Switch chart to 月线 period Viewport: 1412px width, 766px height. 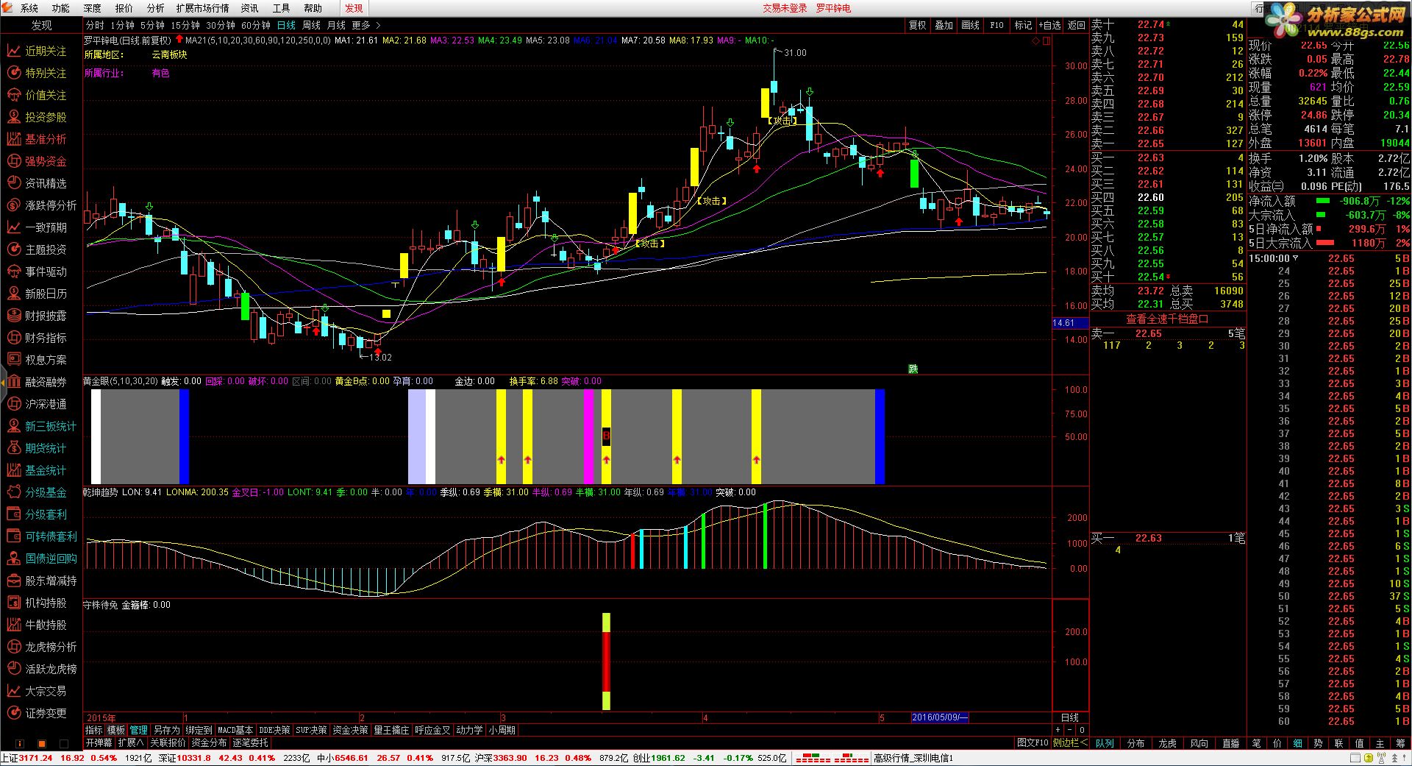coord(336,25)
